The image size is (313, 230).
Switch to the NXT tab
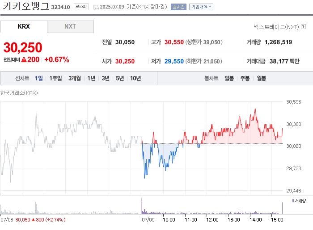pyautogui.click(x=70, y=26)
